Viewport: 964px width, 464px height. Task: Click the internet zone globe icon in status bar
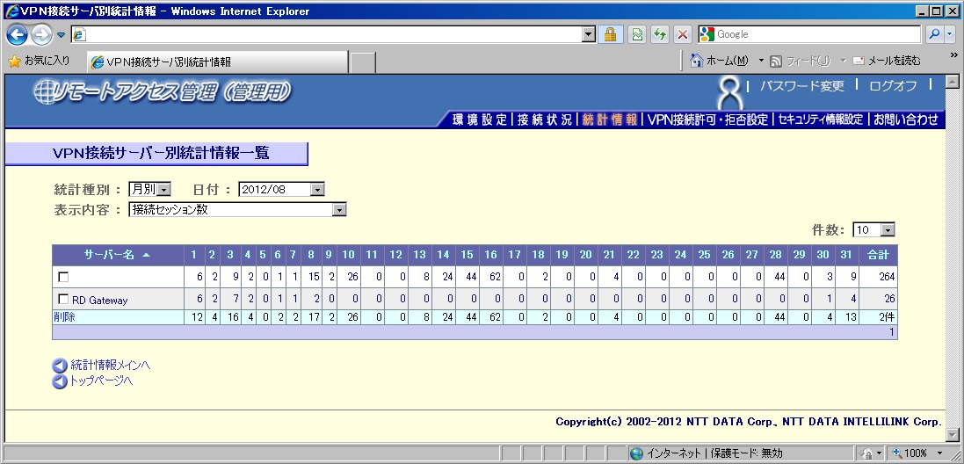[636, 453]
